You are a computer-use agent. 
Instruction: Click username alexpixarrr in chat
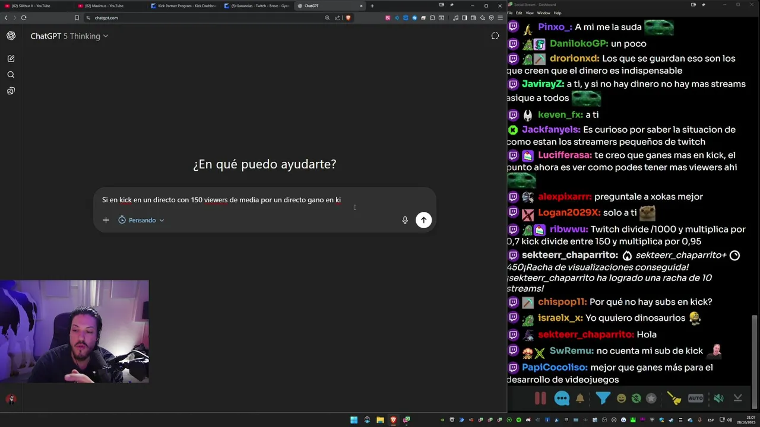tap(565, 196)
